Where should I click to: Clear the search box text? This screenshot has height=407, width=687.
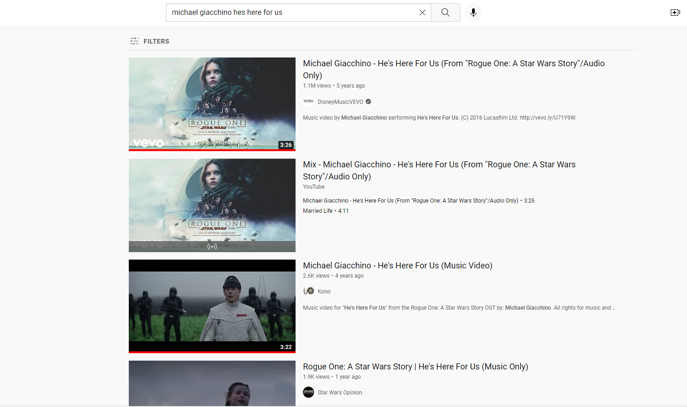422,13
